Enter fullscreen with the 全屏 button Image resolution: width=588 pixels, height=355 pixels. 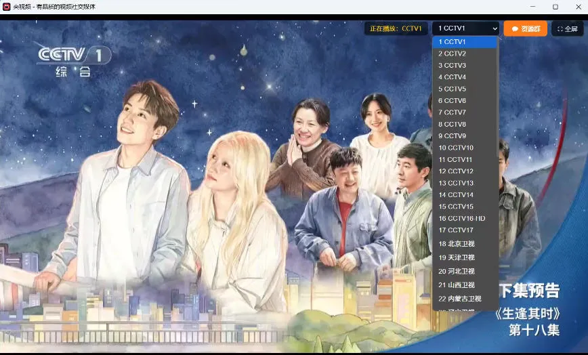(568, 28)
